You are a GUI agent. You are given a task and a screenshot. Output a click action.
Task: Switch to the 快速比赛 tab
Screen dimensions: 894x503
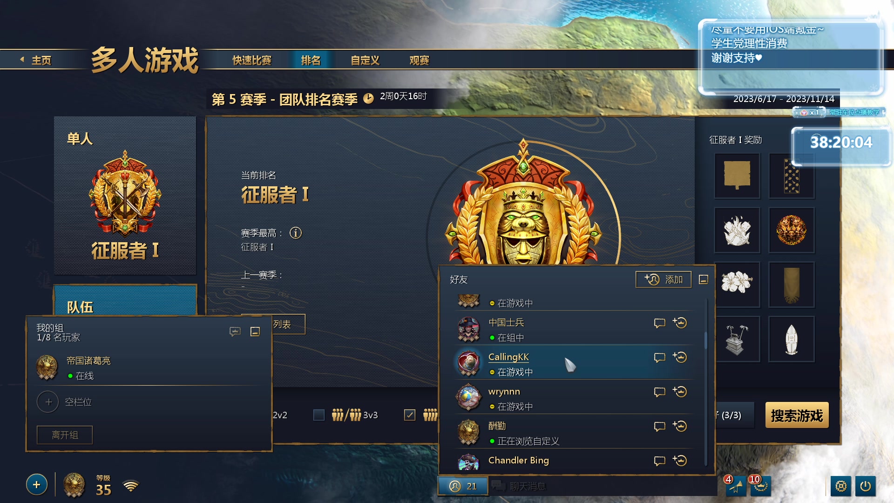coord(252,60)
